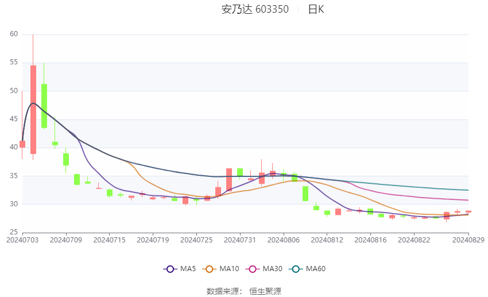
Task: Click the 20240719 x-axis date label
Action: click(153, 240)
